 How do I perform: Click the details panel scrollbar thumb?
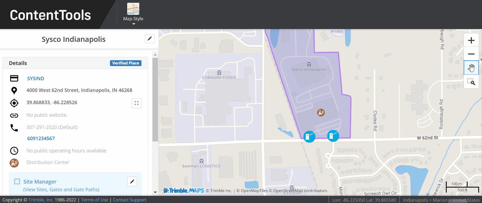tap(155, 100)
